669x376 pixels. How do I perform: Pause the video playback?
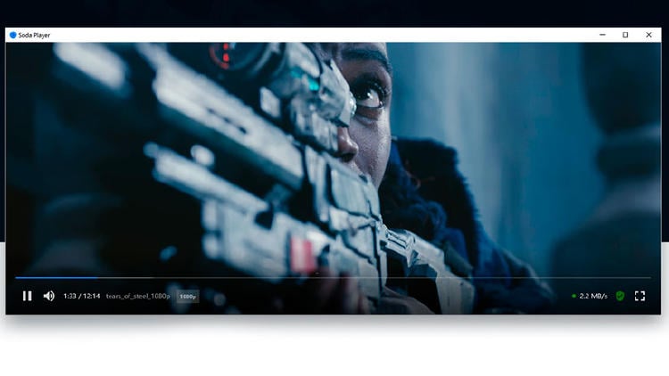[27, 296]
